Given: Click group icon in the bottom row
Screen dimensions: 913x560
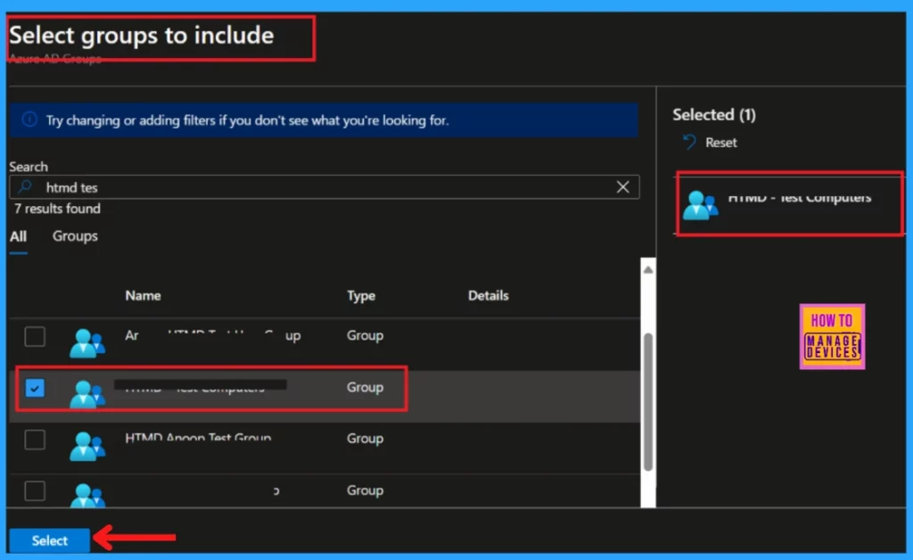Looking at the screenshot, I should [x=87, y=496].
